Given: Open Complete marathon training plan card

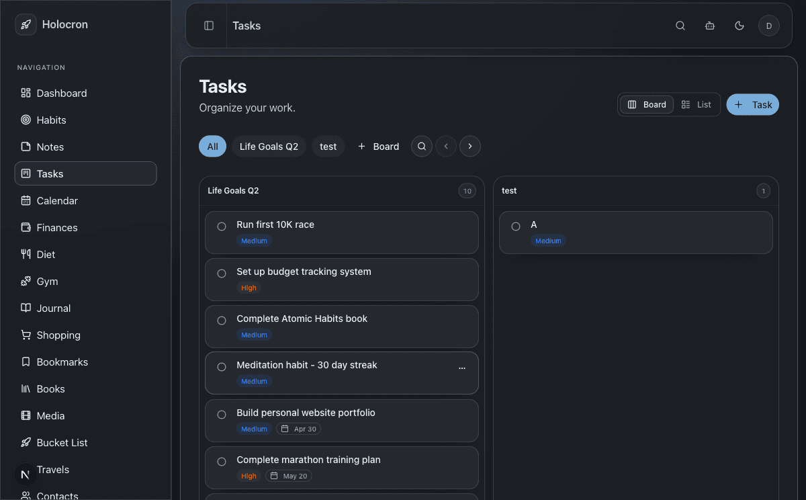Looking at the screenshot, I should click(x=342, y=468).
